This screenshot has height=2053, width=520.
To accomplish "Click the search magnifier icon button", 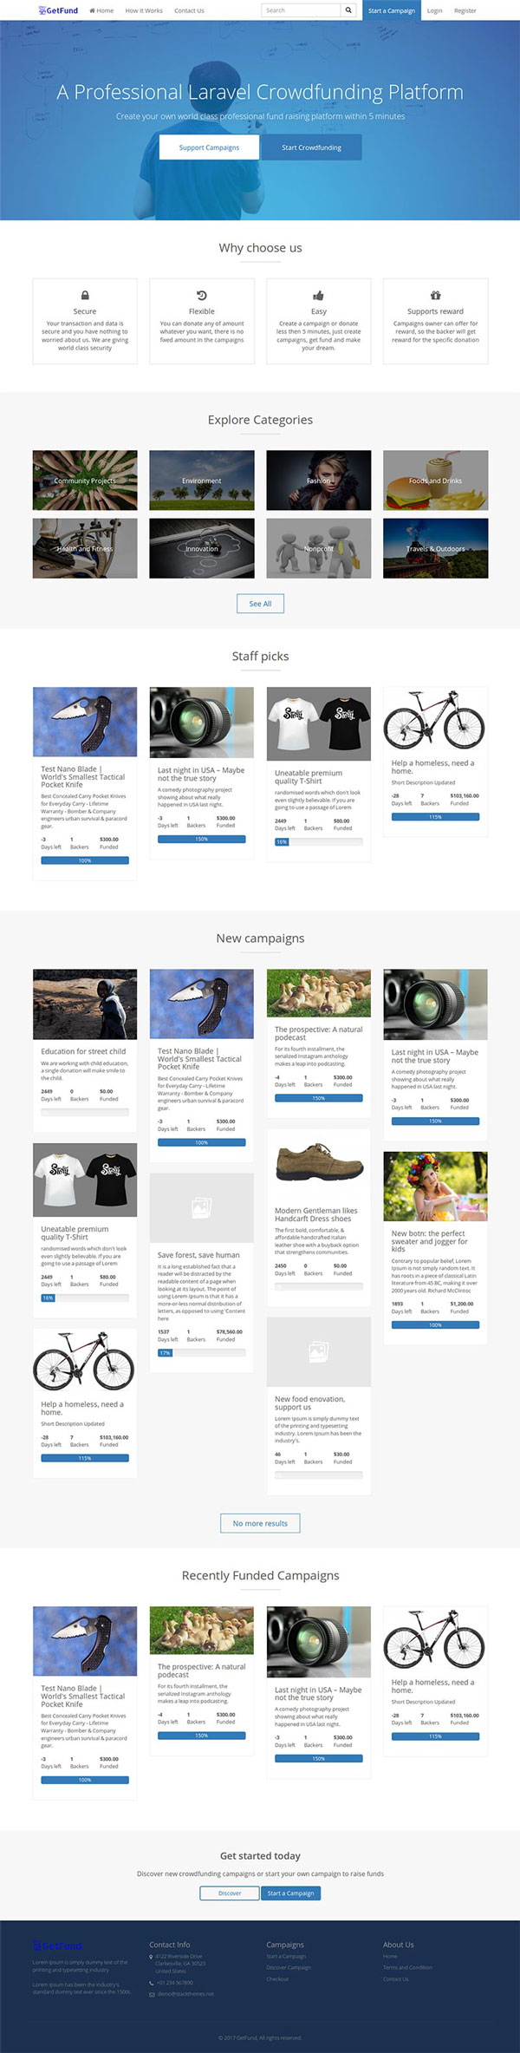I will coord(348,10).
